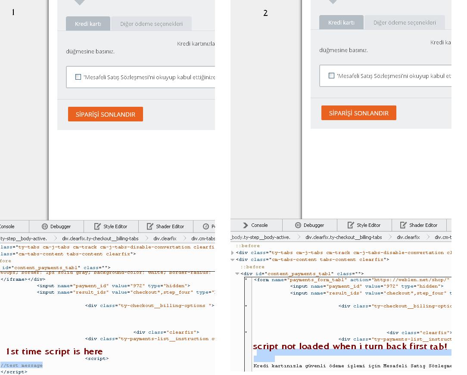Click "düğmesine basınız." page text in screenshot 2
Screen dimensions: 467x375
click(343, 50)
